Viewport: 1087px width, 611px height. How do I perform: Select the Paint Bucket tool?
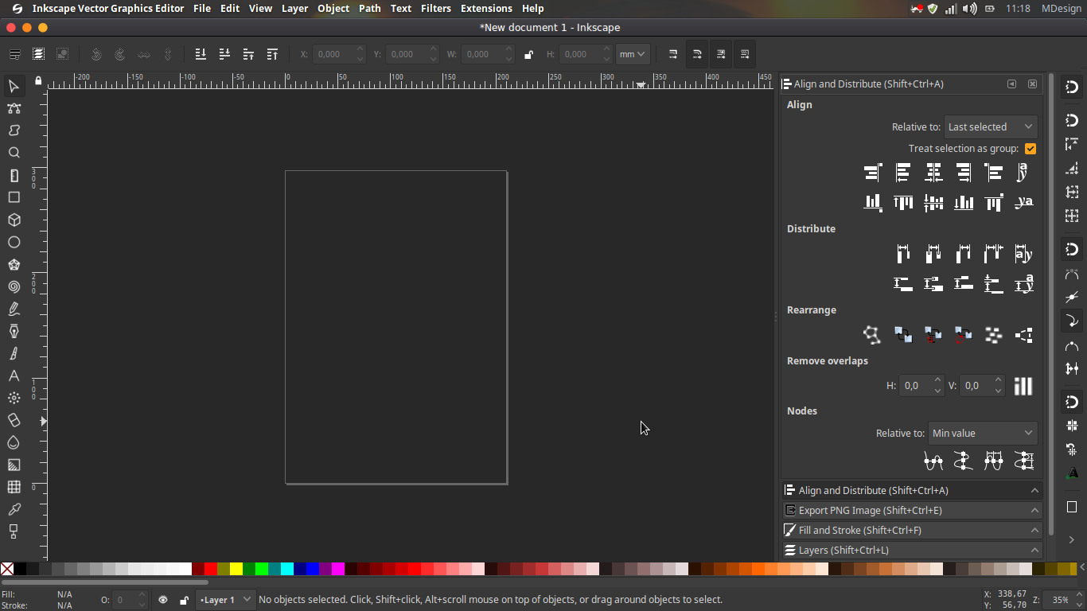14,442
